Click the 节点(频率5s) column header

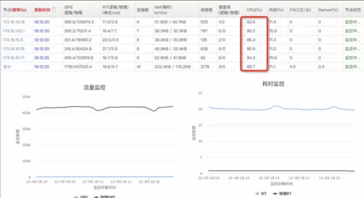pos(15,10)
